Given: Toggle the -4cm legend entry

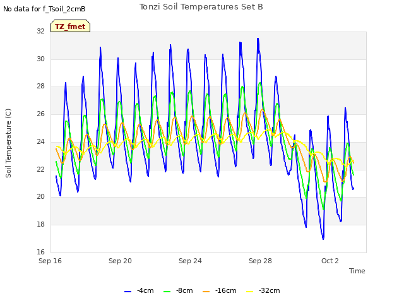Looking at the screenshot, I should pyautogui.click(x=139, y=291).
